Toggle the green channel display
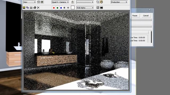This screenshot has width=170, height=95. (57, 8)
